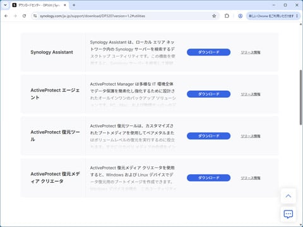Image resolution: width=303 pixels, height=227 pixels.
Task: Click the scroll-to-top chevron button
Action: click(288, 196)
